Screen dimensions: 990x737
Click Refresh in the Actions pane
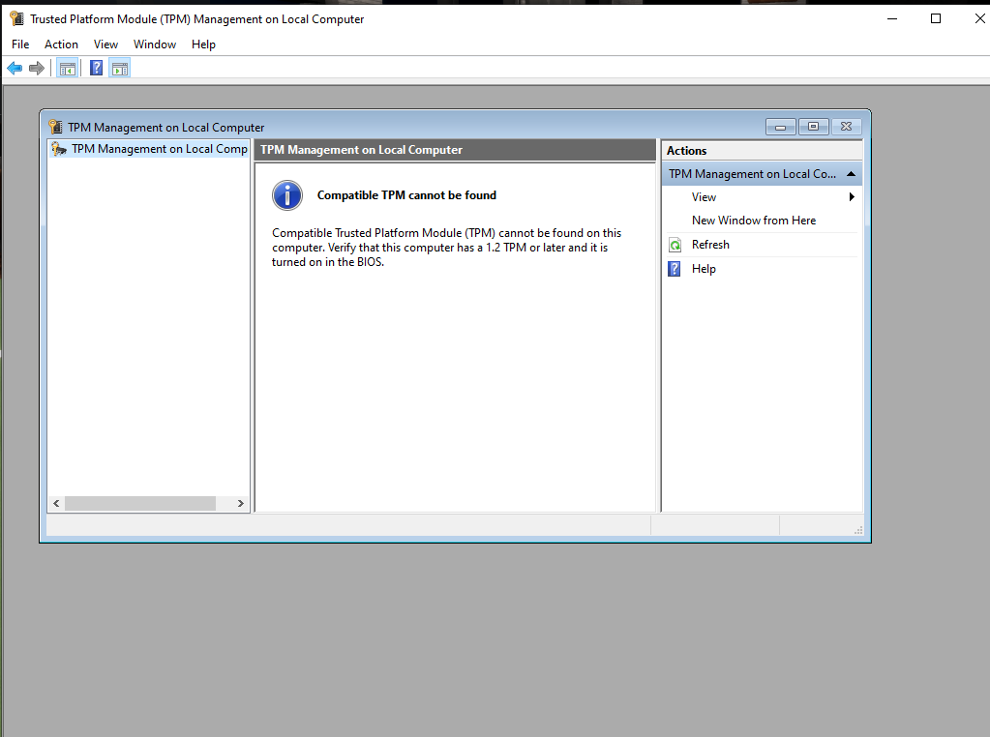tap(710, 245)
